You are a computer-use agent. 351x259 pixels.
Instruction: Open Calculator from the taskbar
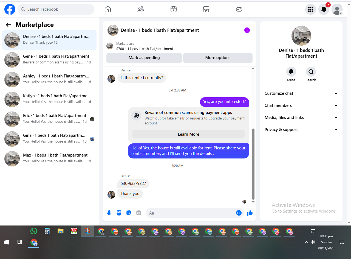tap(47, 231)
